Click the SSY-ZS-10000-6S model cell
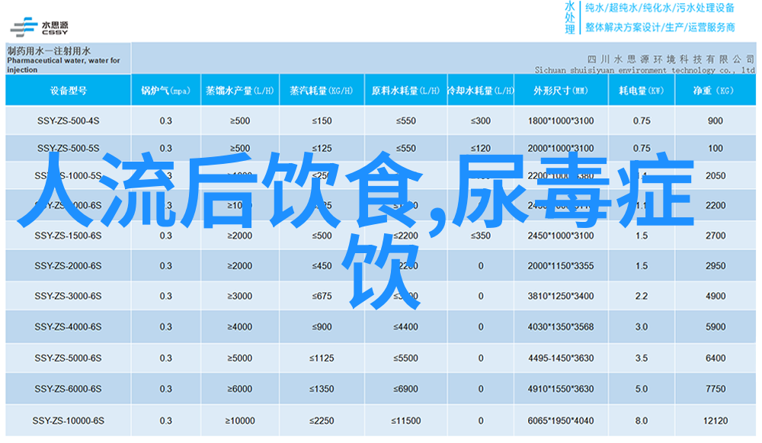The width and height of the screenshot is (762, 443). click(x=67, y=421)
